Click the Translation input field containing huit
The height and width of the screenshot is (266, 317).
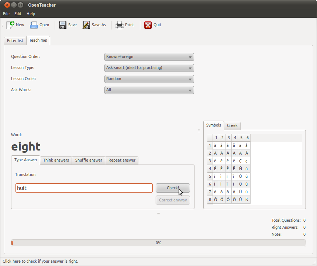84,188
